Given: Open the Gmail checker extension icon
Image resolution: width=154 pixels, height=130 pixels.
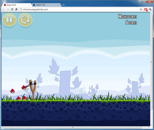Looking at the screenshot, I should pyautogui.click(x=146, y=9).
